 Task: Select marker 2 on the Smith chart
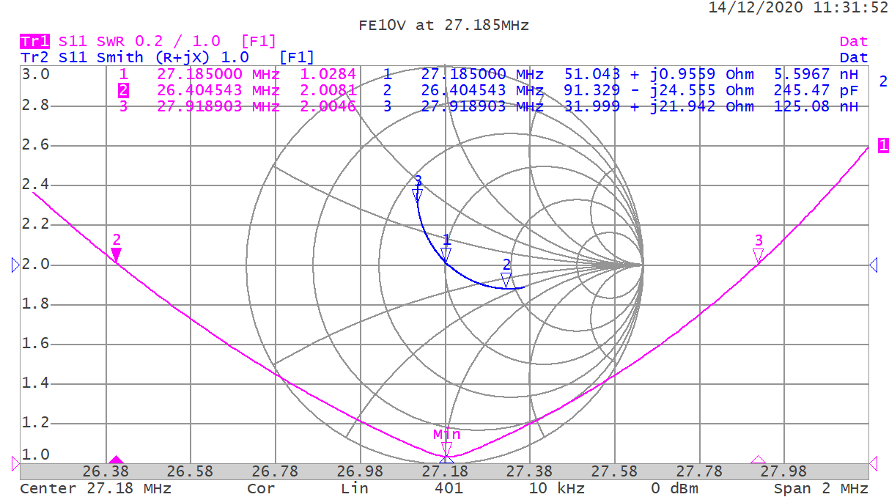coord(506,279)
